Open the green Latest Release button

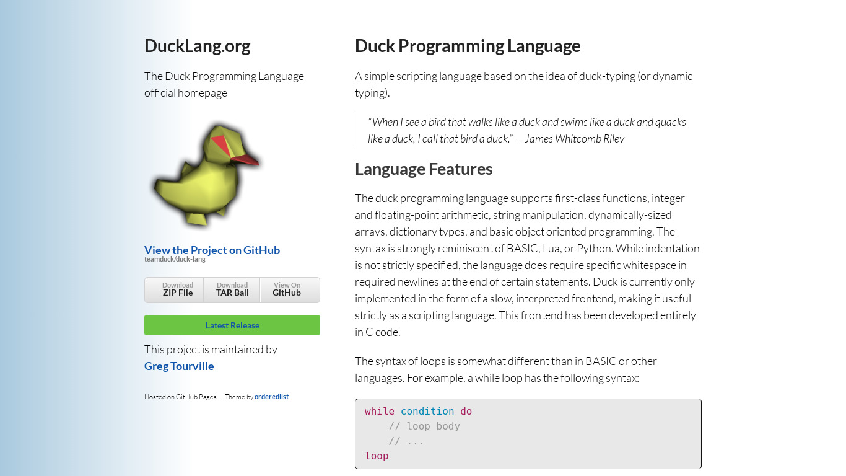tap(232, 325)
